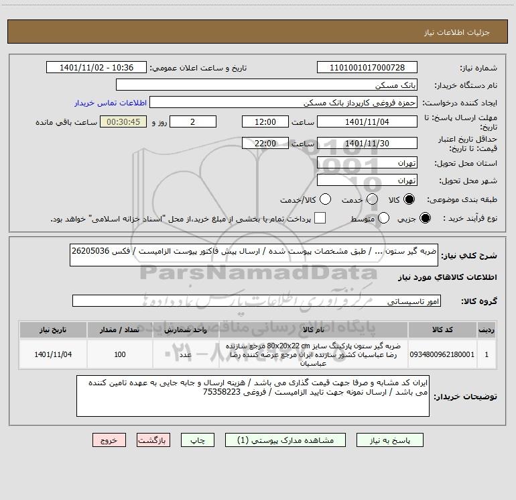Viewport: 516px width, 500px height.
Task: Click the تاریخ نیاز column header
Action: pos(53,330)
